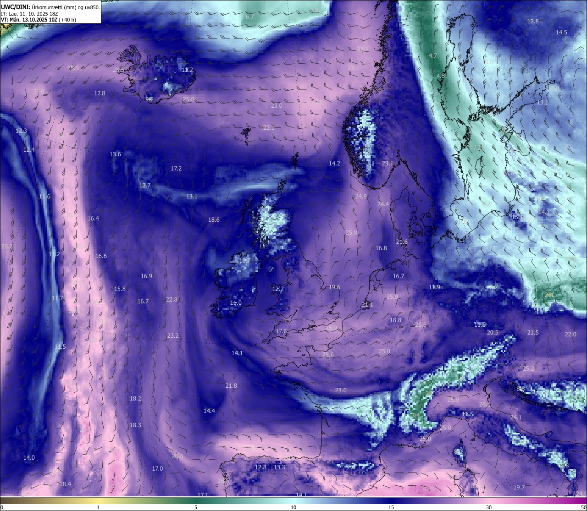Click the legend tick label '50'
This screenshot has width=587, height=511.
click(x=583, y=507)
